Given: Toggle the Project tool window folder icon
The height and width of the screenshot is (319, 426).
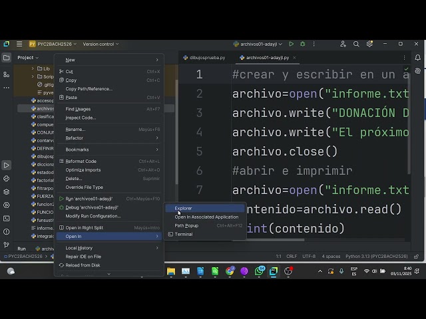Looking at the screenshot, I should tap(6, 58).
